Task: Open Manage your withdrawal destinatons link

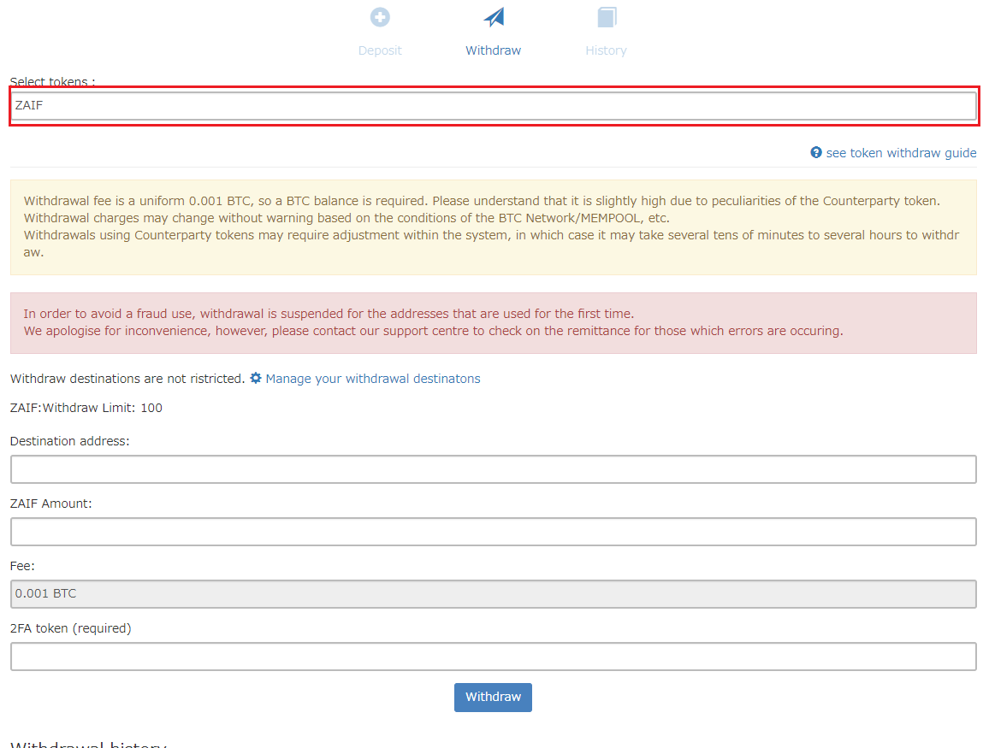Action: point(373,379)
